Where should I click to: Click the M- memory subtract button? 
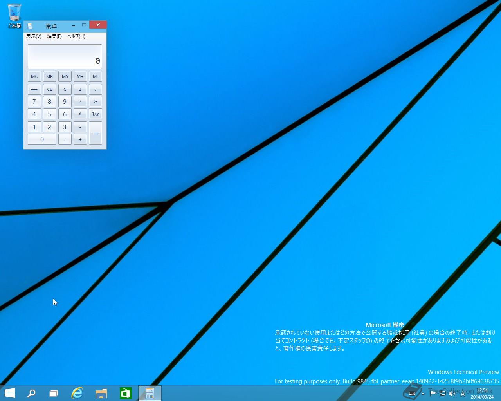pyautogui.click(x=96, y=76)
